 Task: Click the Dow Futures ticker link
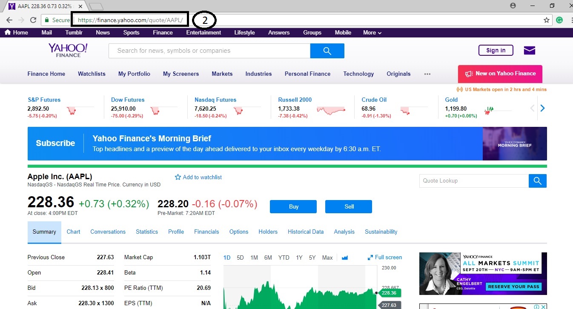point(128,100)
